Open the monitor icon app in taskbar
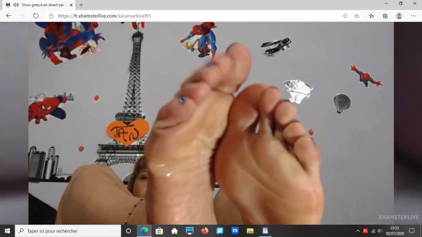This screenshot has width=422, height=237. click(x=189, y=231)
